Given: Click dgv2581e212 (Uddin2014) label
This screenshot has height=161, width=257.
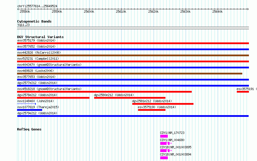Looking at the screenshot, I should pos(152,101).
